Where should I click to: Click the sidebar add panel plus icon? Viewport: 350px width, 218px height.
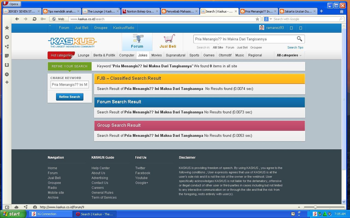tap(7, 82)
